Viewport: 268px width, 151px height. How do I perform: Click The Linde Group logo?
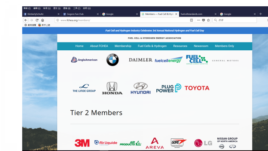[84, 88]
